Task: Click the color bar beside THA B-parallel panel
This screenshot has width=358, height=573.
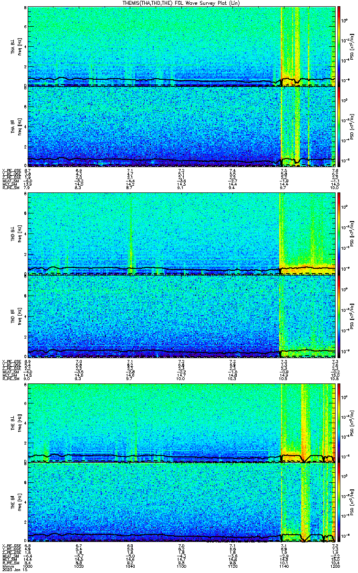Action: click(x=338, y=127)
